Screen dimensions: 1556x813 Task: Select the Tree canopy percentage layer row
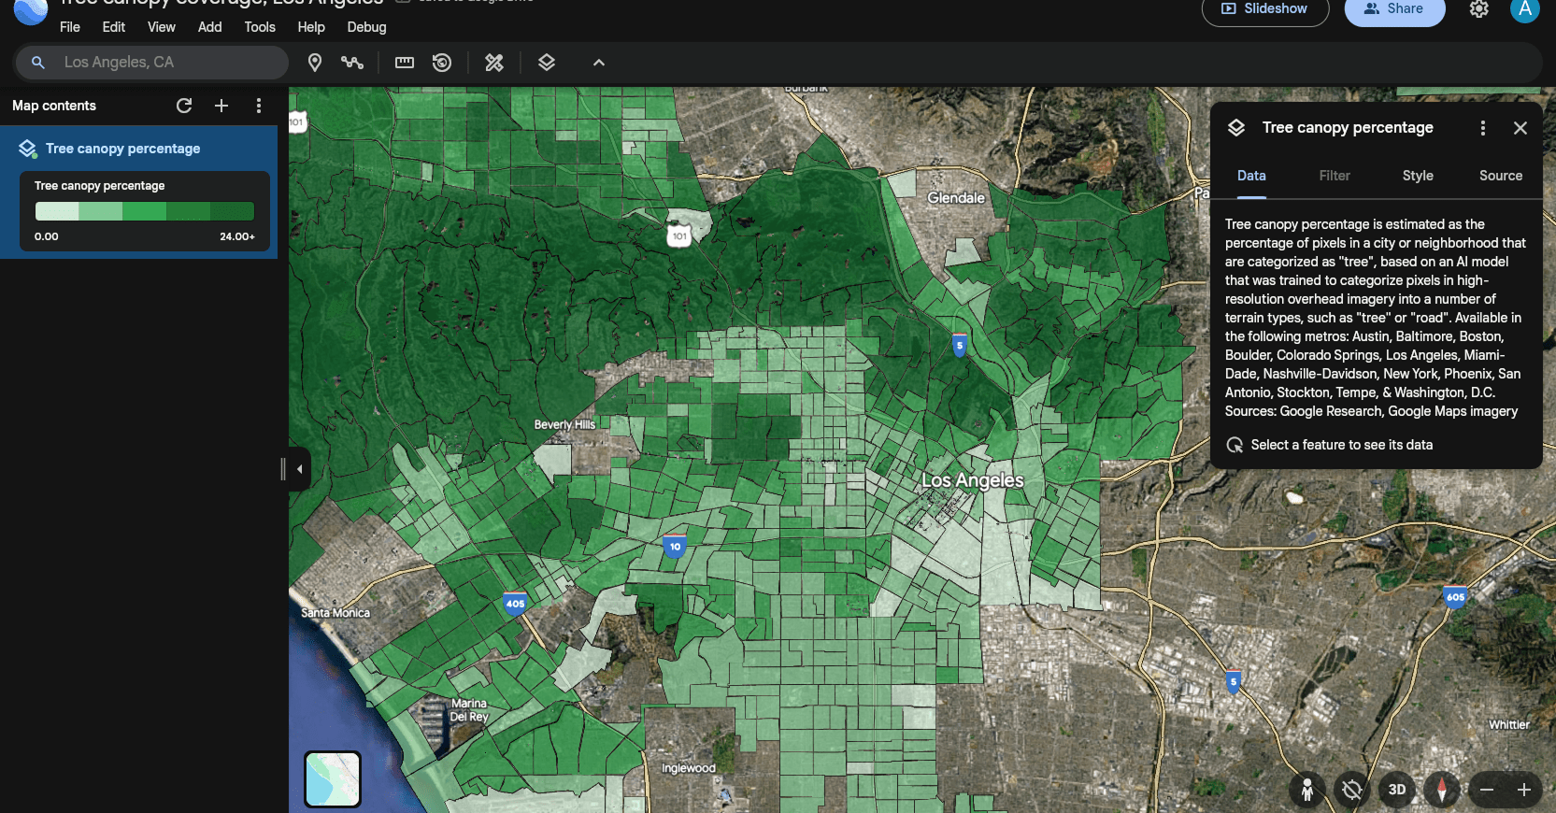point(139,149)
